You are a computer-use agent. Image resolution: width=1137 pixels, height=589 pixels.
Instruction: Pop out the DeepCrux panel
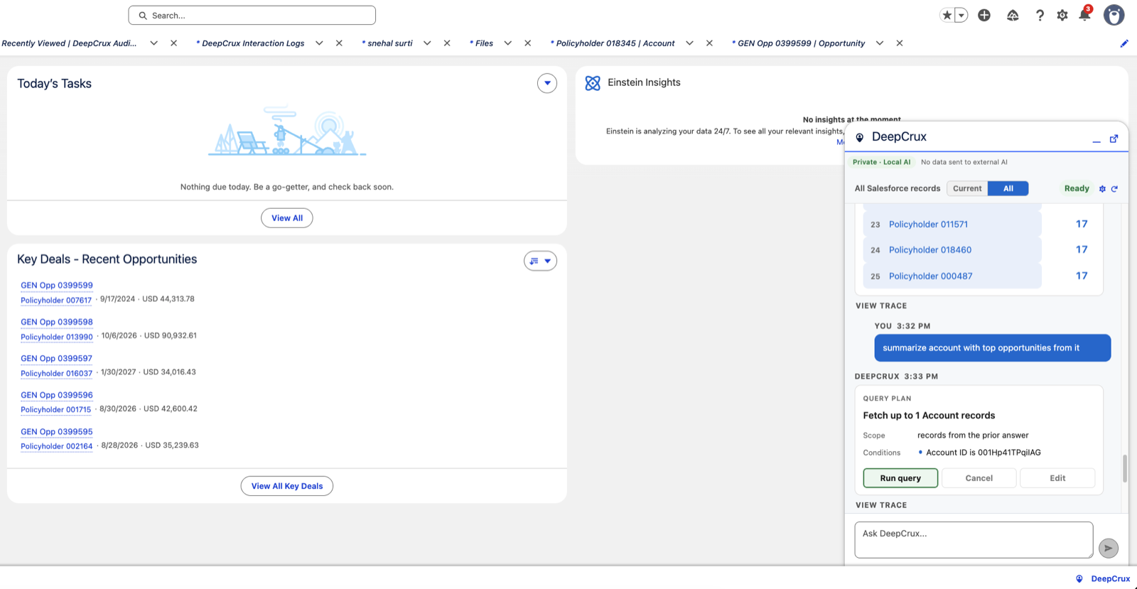[1114, 139]
